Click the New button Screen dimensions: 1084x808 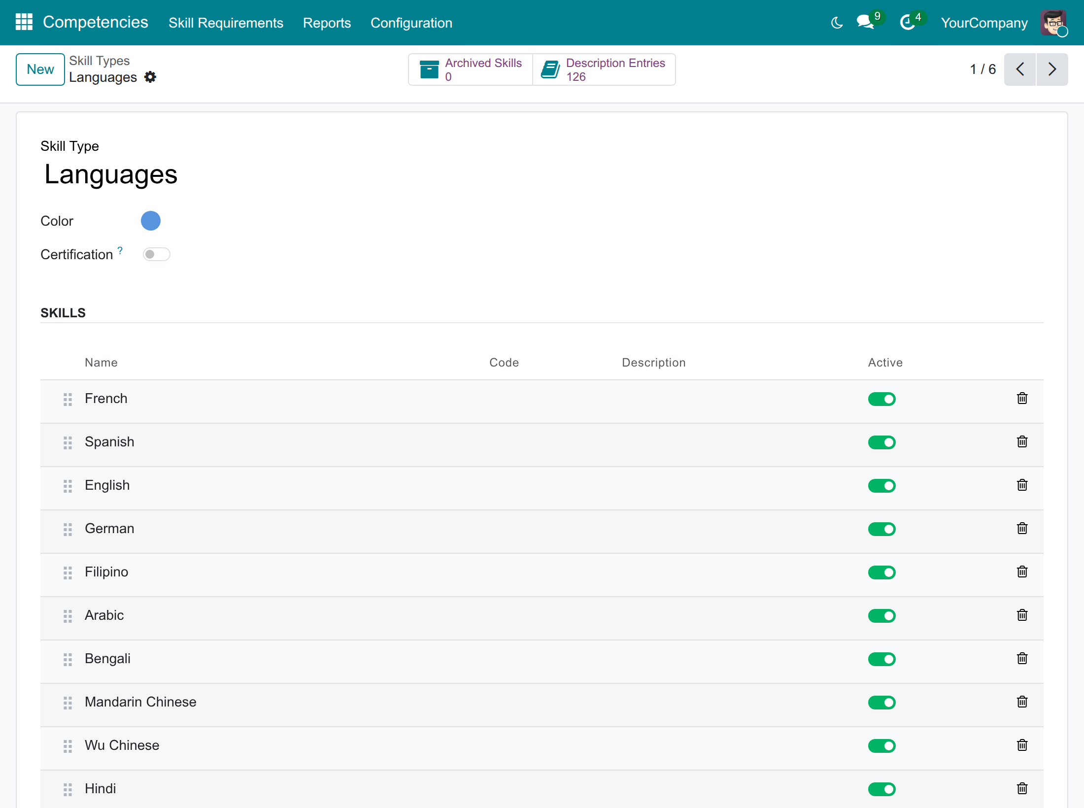click(40, 69)
